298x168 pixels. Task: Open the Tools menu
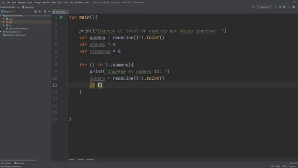pos(66,2)
